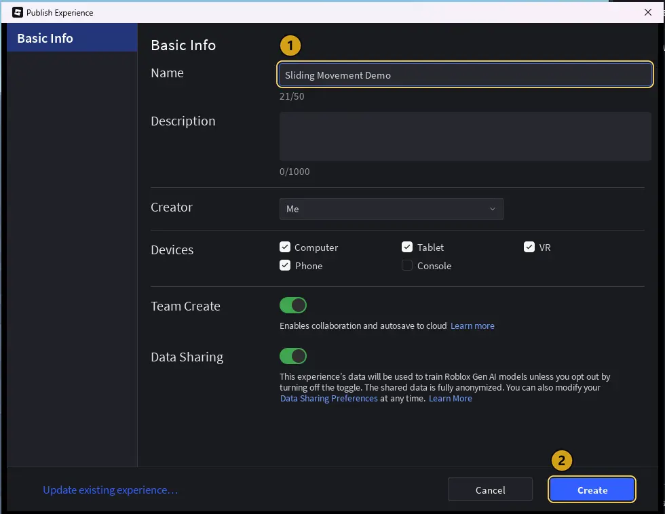The height and width of the screenshot is (514, 665).
Task: Click the Create button
Action: (x=592, y=490)
